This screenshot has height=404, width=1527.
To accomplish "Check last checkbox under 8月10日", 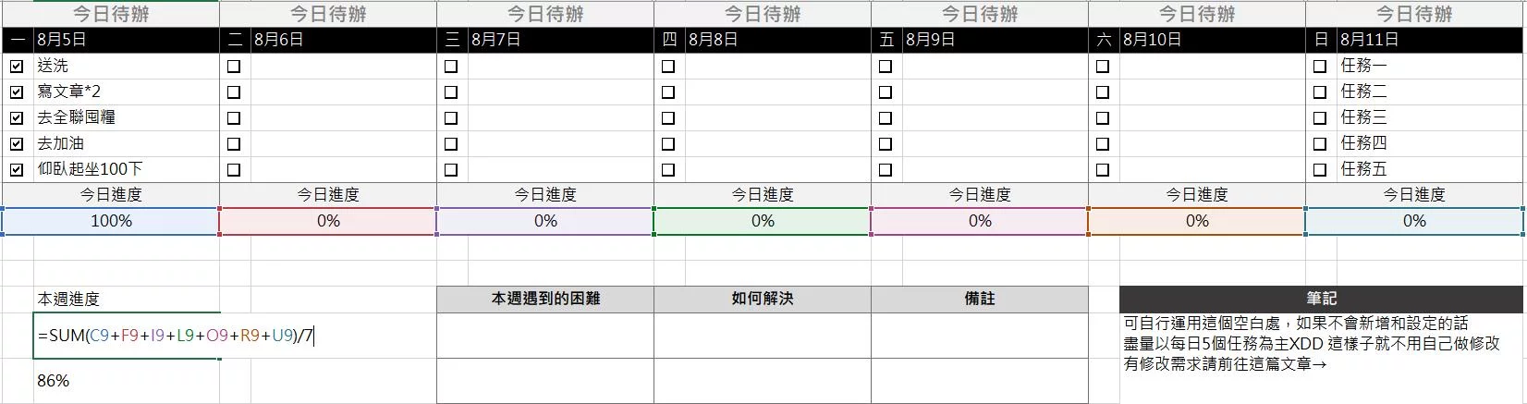I will coord(1103,170).
